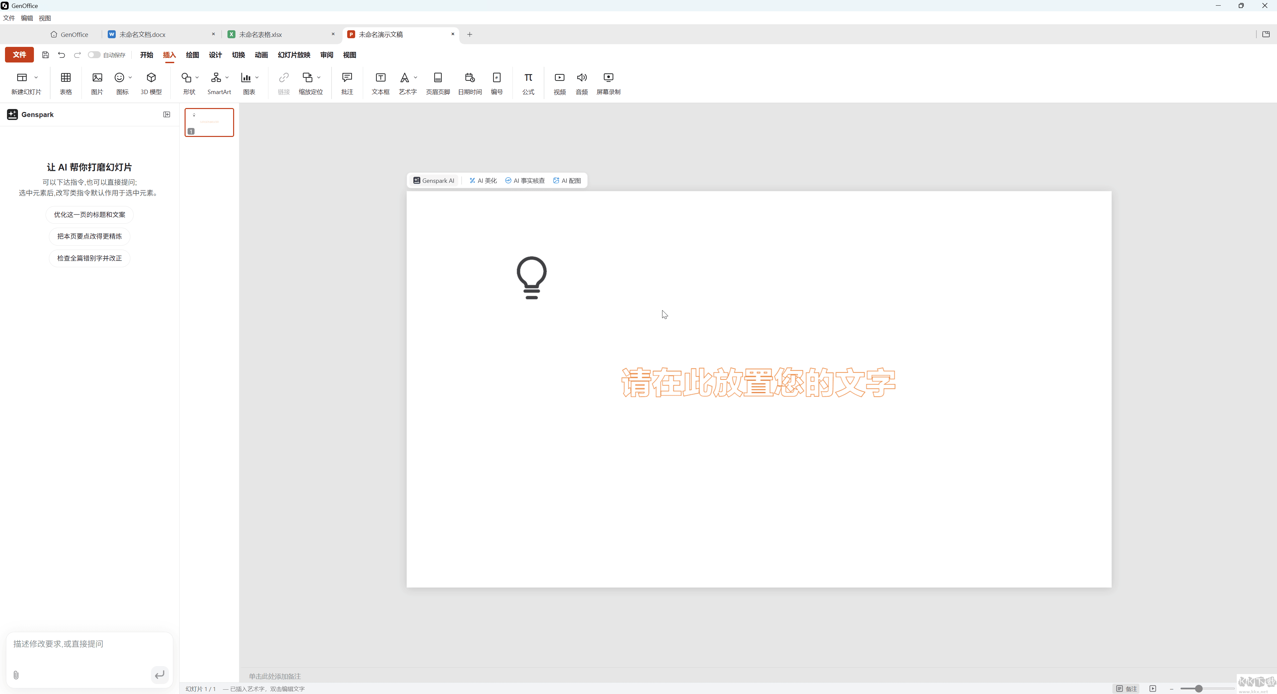
Task: Open the 动画 ribbon tab
Action: (261, 55)
